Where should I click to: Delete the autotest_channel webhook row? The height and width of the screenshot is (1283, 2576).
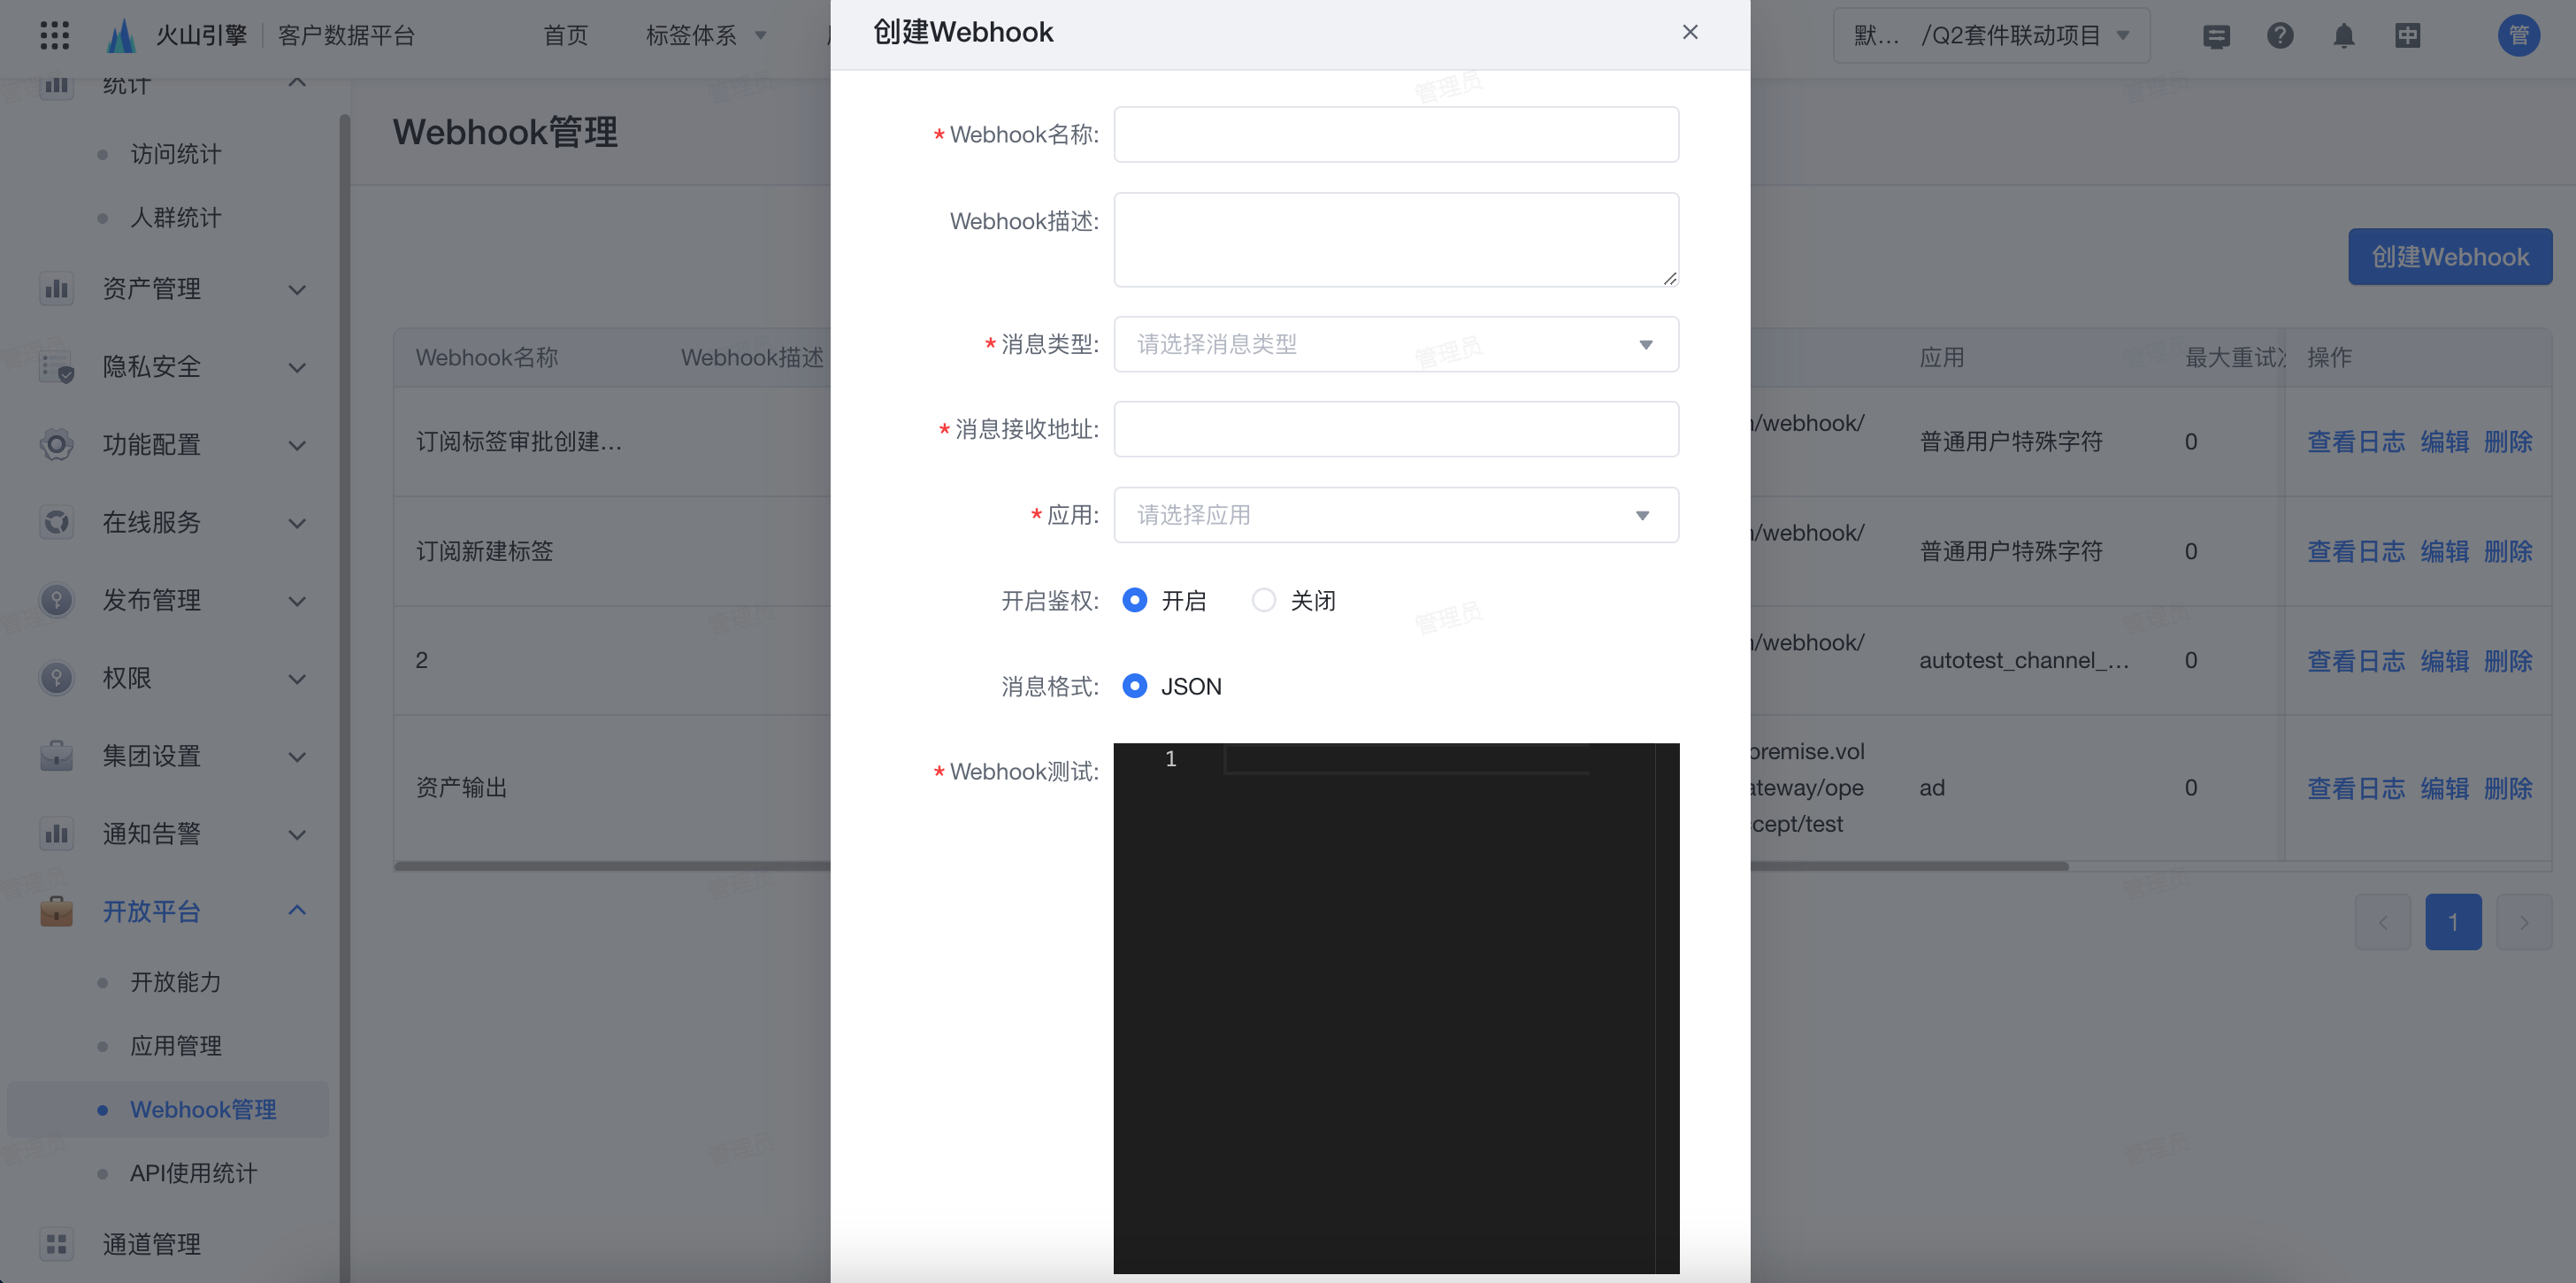click(x=2508, y=660)
